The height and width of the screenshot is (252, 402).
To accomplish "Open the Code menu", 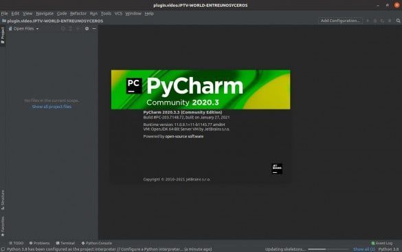I will click(x=62, y=13).
